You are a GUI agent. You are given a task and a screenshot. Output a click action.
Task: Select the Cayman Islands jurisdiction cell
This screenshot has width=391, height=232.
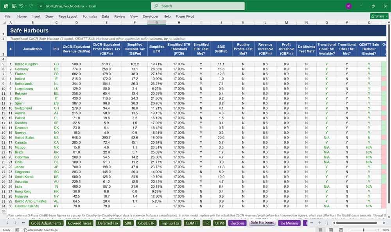tap(32, 206)
